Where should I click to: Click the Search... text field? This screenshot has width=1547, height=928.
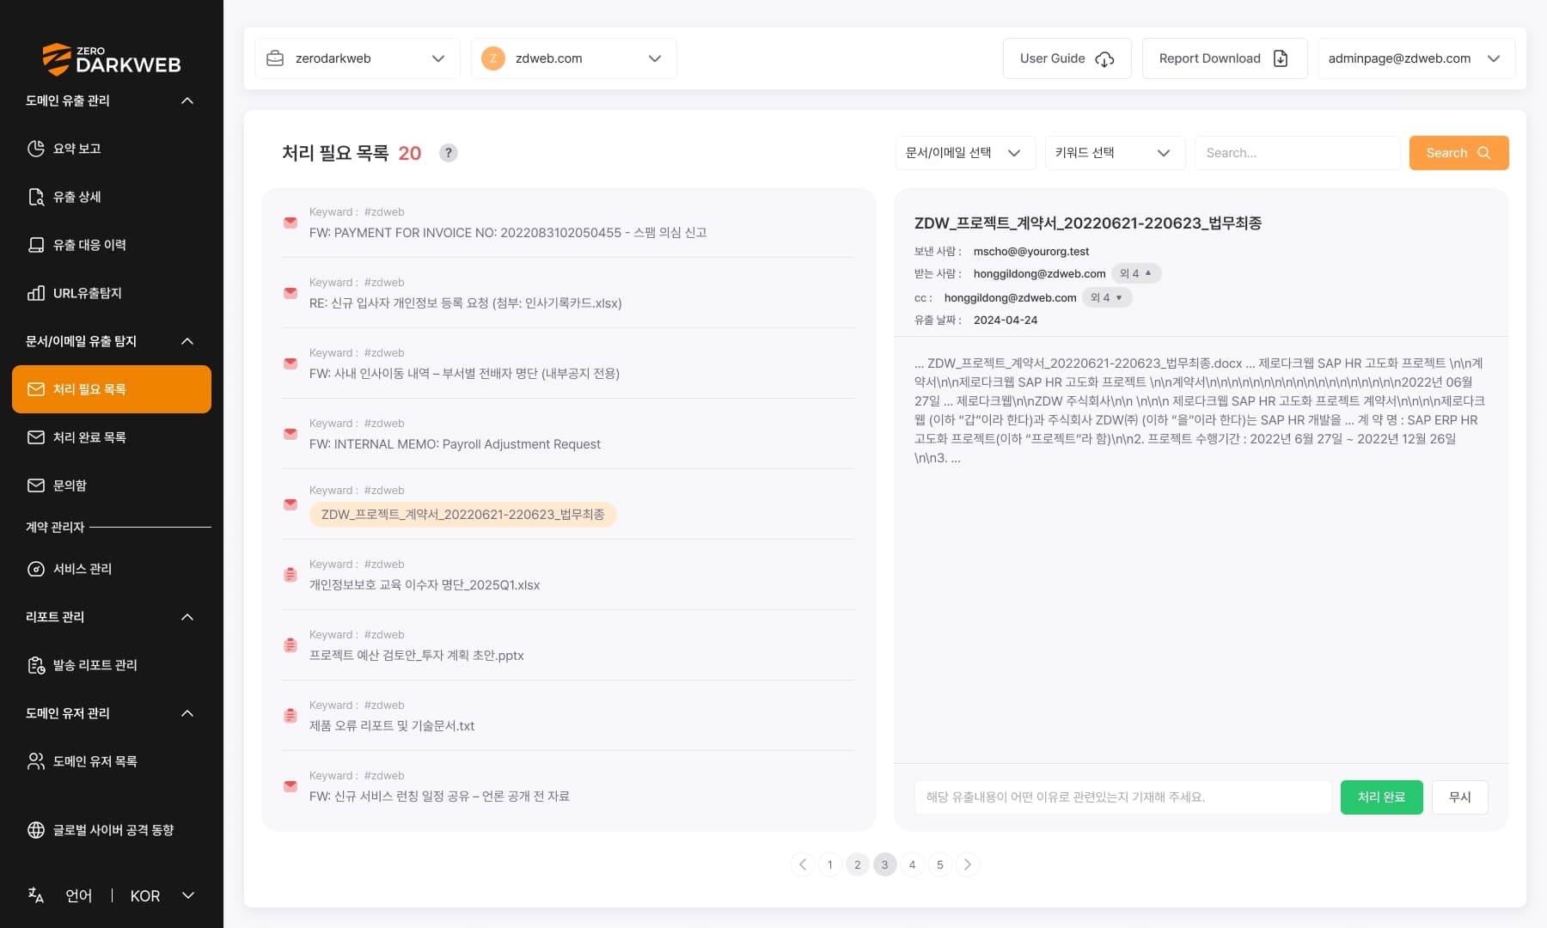coord(1297,153)
